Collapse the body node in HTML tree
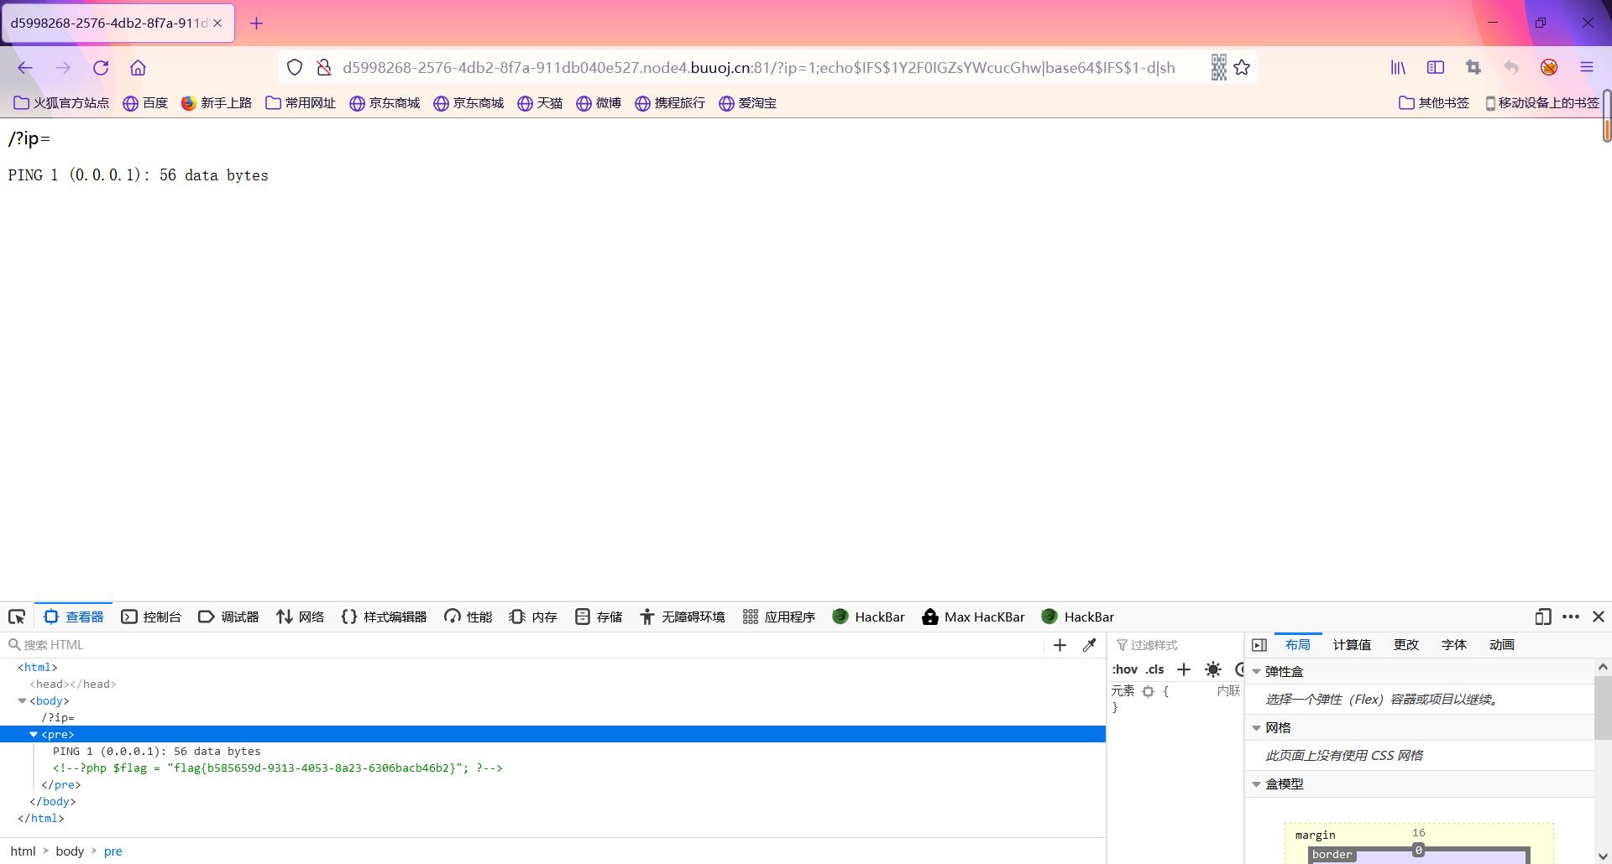Image resolution: width=1612 pixels, height=864 pixels. 23,701
